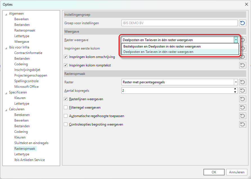Enable Automatische regelhoogte toepassen
Viewport: 251px width, 179px height.
[66, 116]
